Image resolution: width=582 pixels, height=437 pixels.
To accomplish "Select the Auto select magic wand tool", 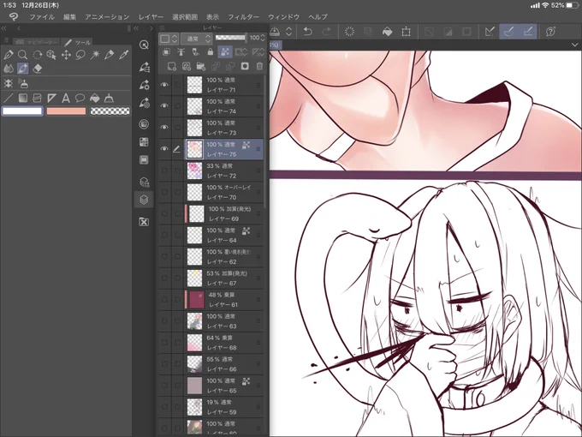I will tap(95, 55).
